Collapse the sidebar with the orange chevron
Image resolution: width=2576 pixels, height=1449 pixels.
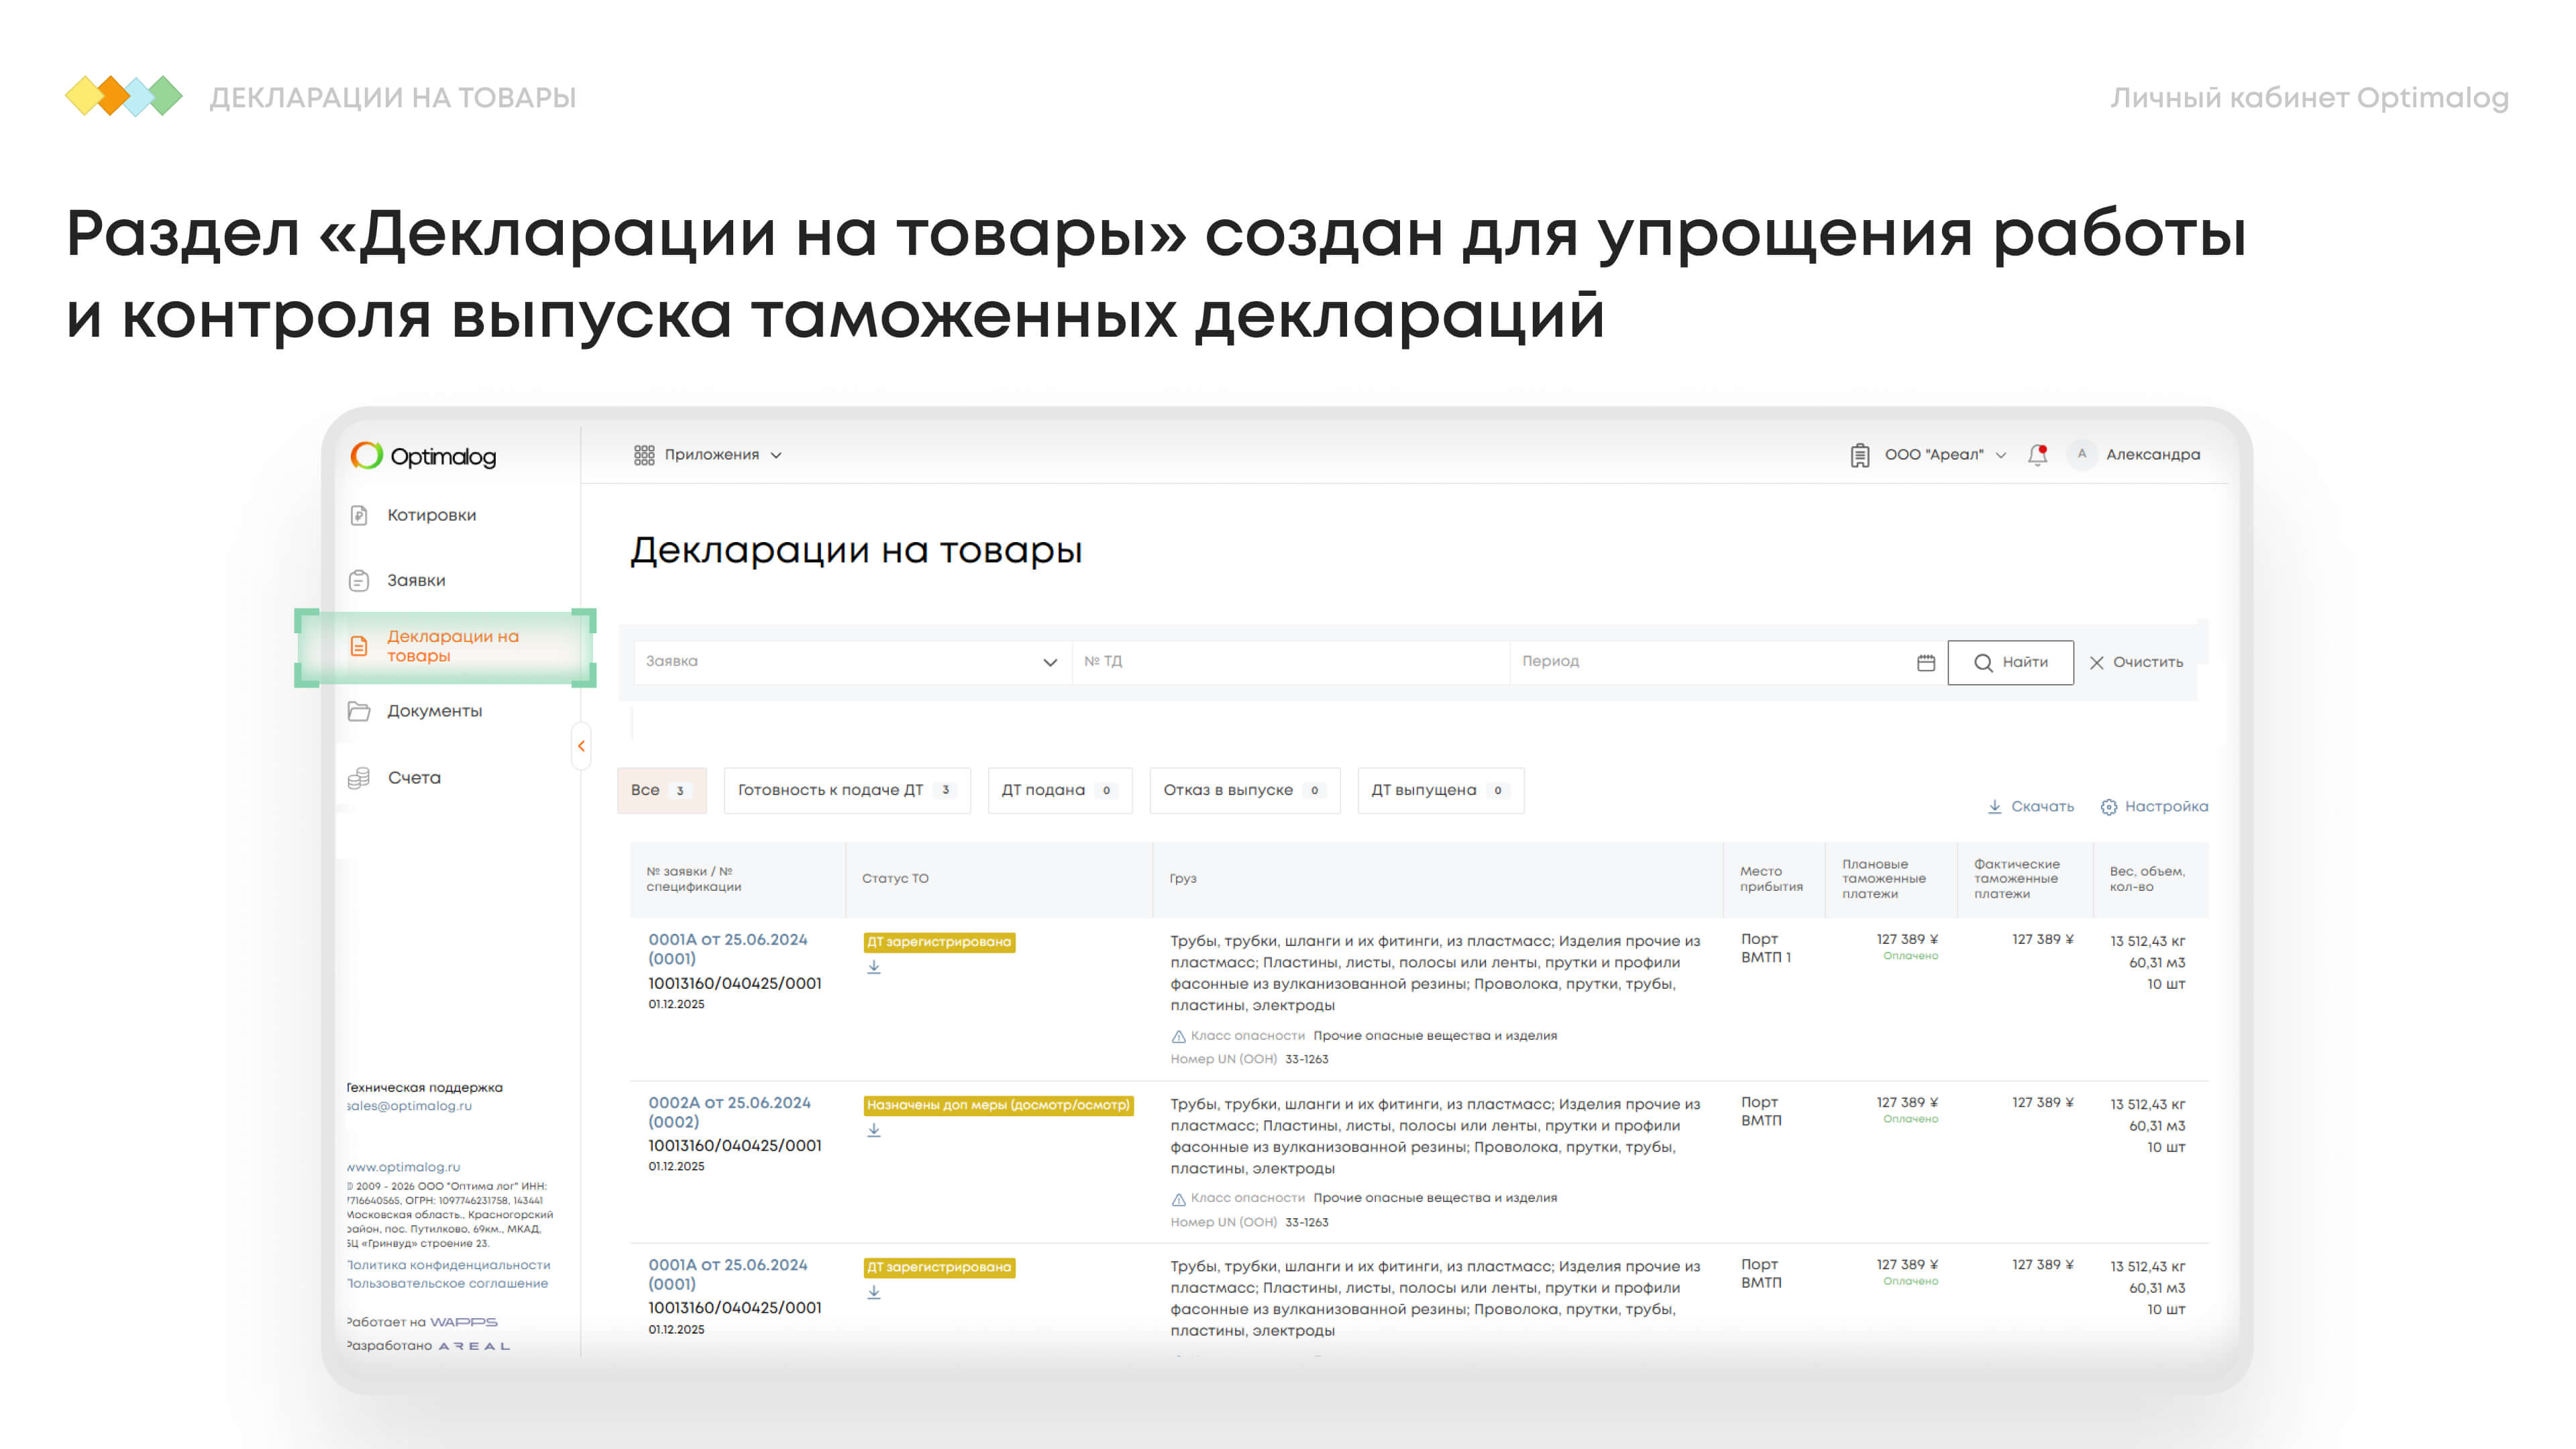point(581,746)
